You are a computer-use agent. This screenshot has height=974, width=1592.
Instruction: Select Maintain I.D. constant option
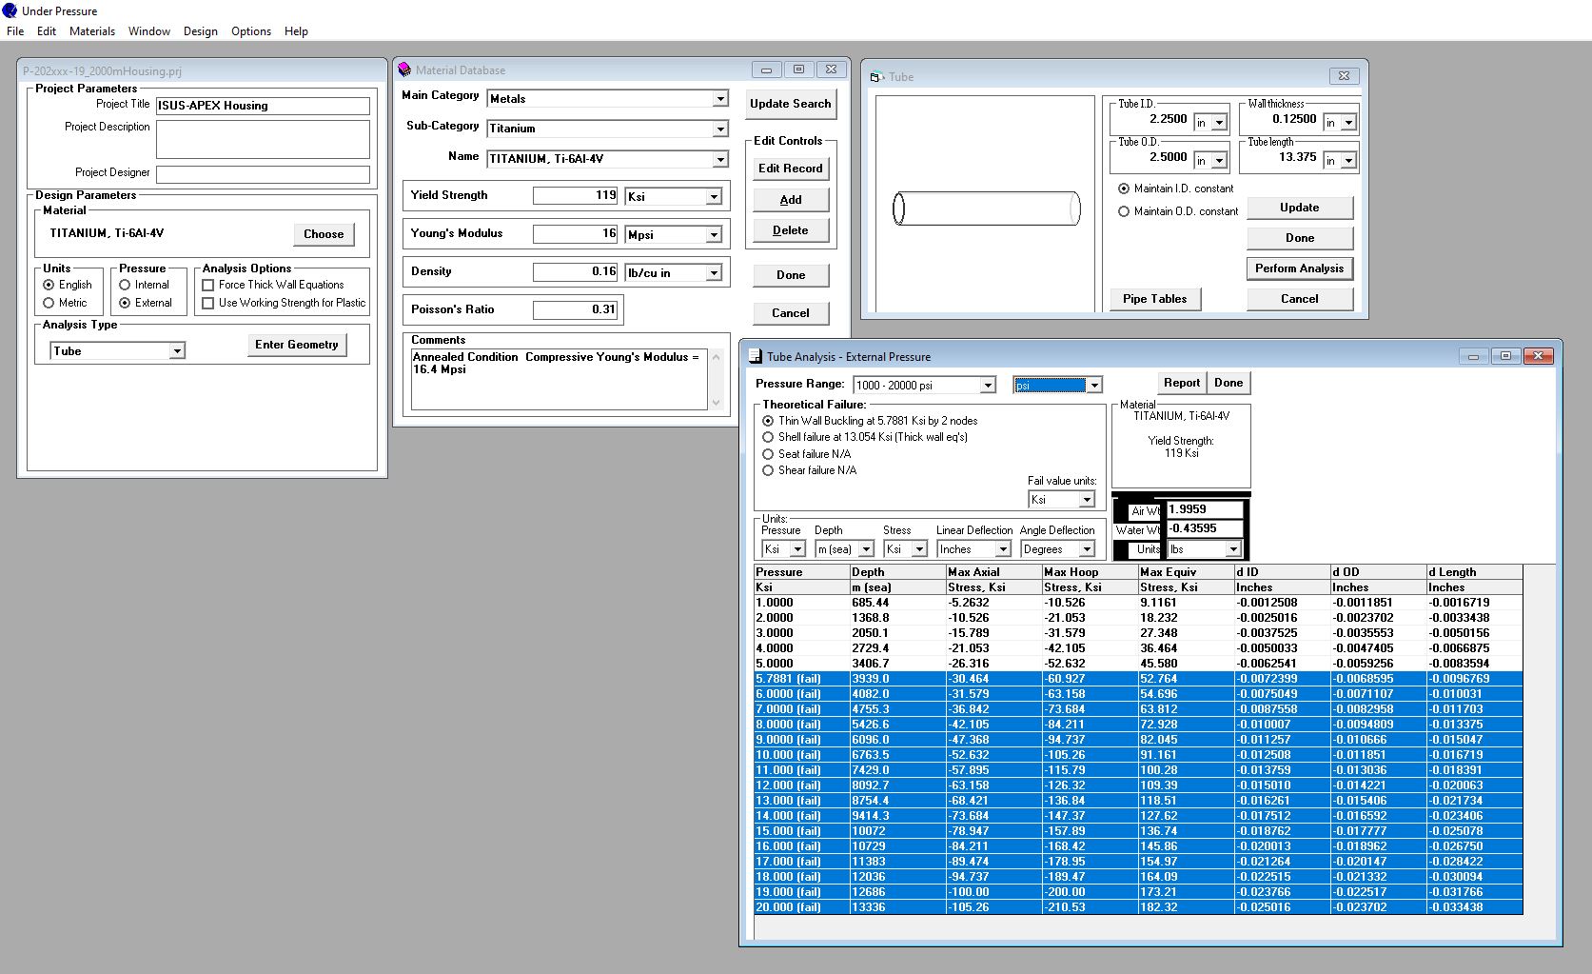pyautogui.click(x=1124, y=189)
